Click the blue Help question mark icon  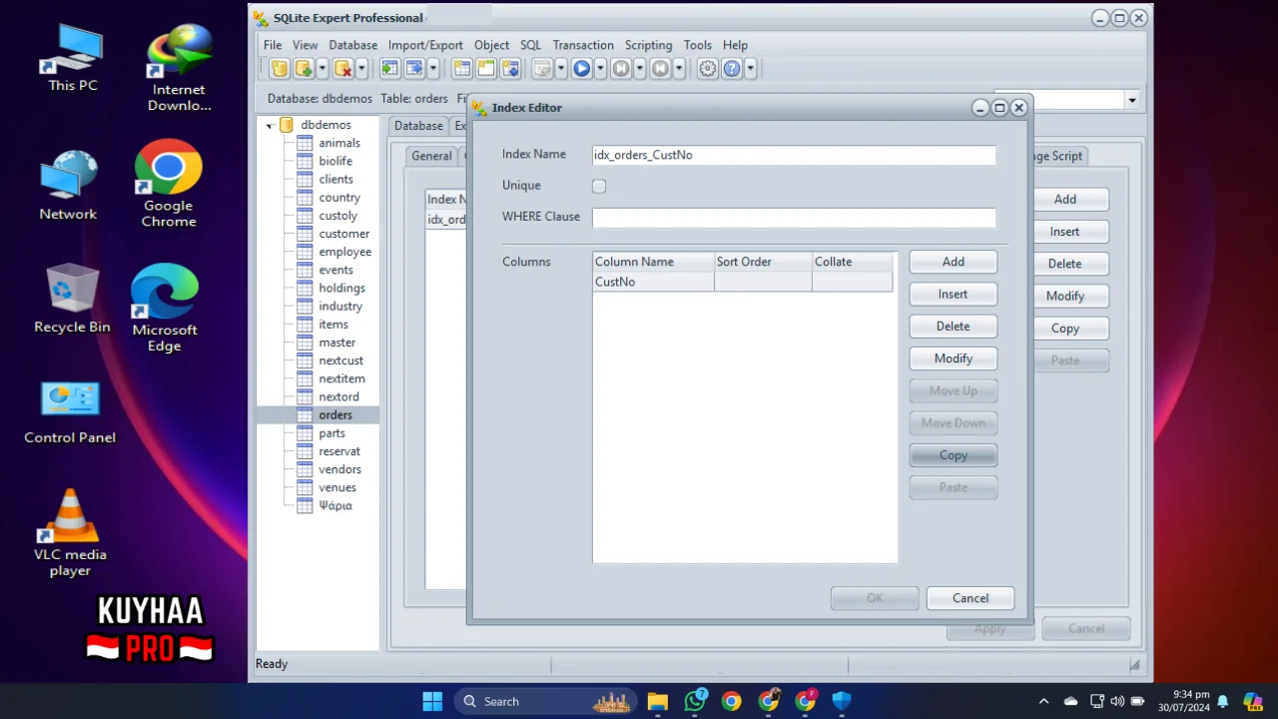coord(731,69)
